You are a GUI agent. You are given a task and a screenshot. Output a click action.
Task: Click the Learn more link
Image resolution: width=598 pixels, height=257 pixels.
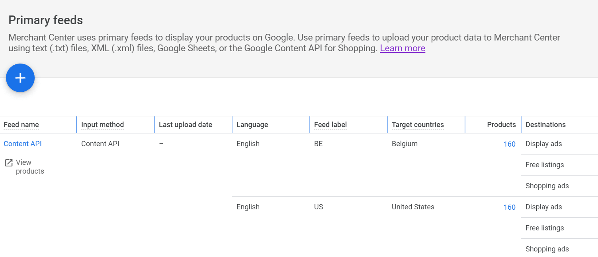point(402,48)
